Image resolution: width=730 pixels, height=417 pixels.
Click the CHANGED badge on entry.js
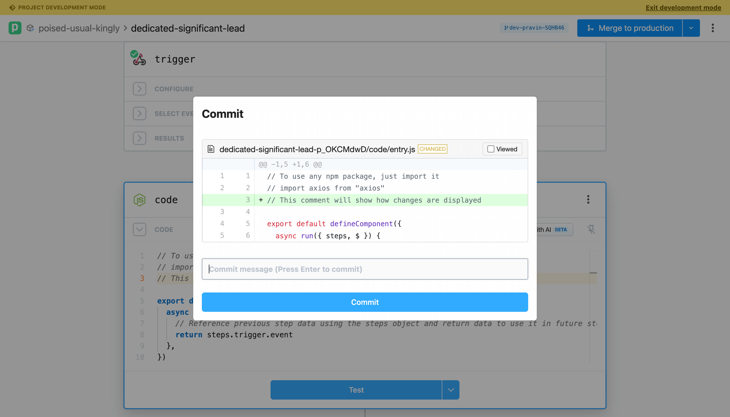[432, 149]
